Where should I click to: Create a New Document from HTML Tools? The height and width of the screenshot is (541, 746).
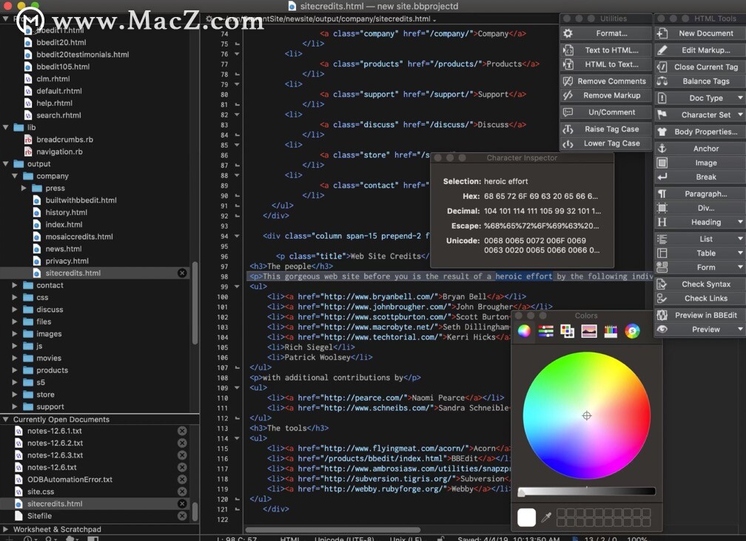point(700,33)
